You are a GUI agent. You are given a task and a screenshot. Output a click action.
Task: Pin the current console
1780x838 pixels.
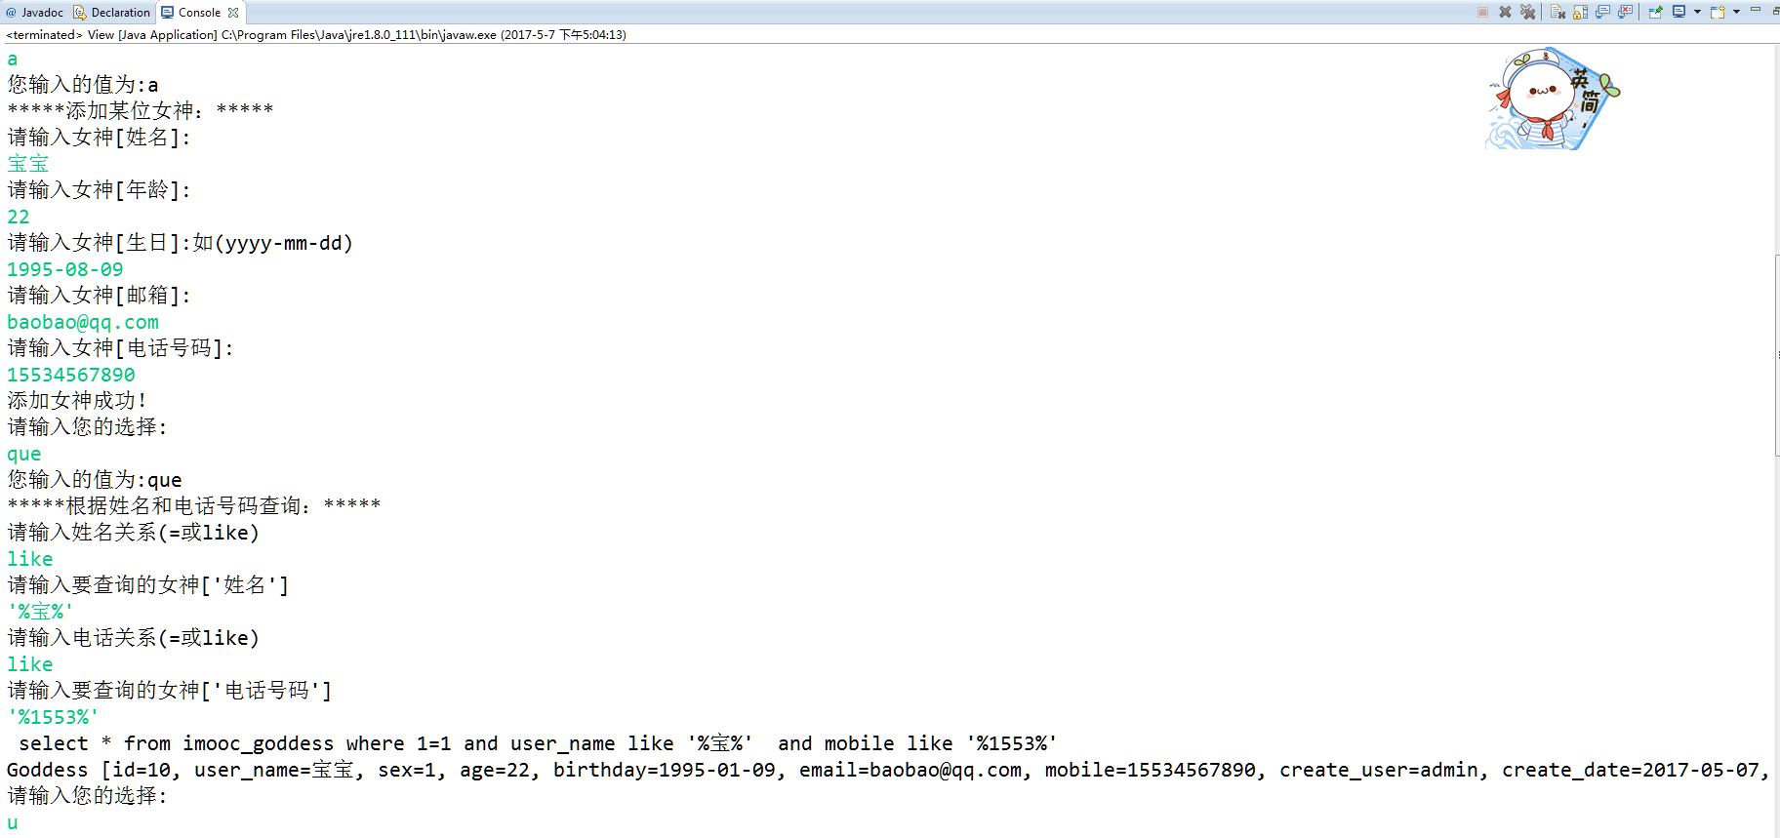(1655, 12)
